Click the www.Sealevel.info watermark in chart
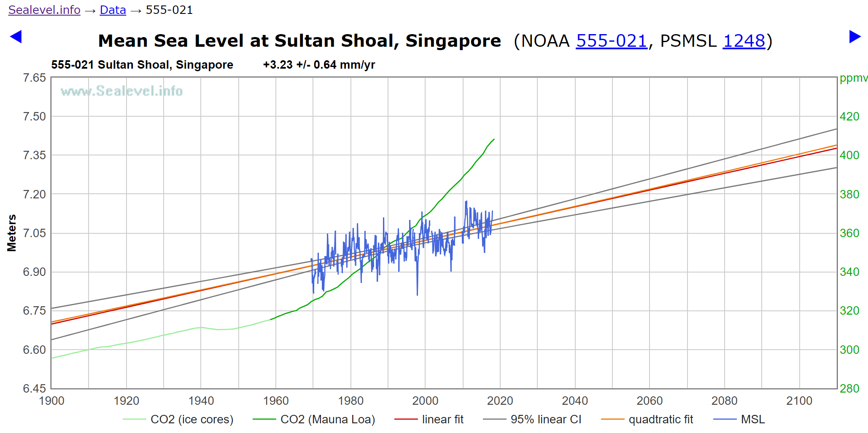 click(x=121, y=91)
